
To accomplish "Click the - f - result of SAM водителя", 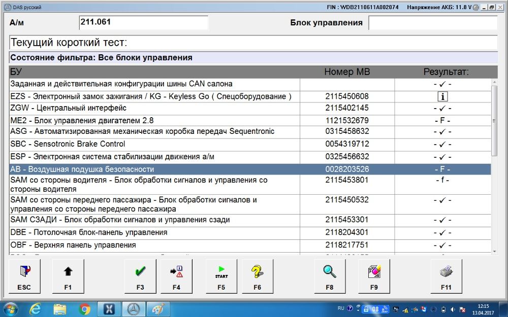I will (442, 180).
